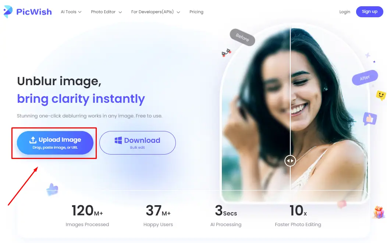Click the PicWish bird logo icon
387x243 pixels.
[x=8, y=12]
